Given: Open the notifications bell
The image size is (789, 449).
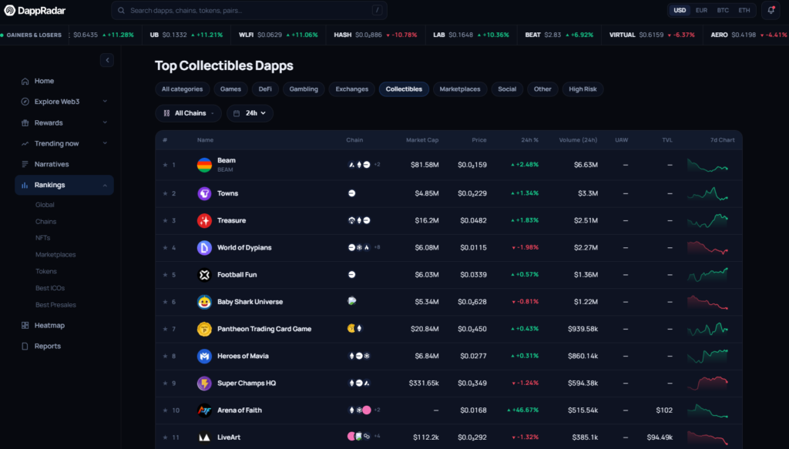Looking at the screenshot, I should [x=771, y=10].
